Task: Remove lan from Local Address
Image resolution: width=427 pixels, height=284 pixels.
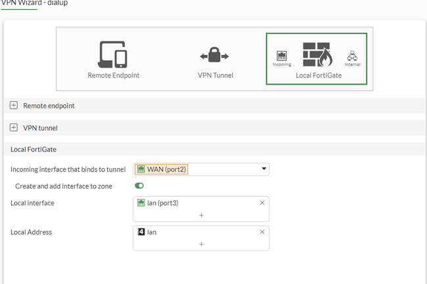Action: pos(262,232)
